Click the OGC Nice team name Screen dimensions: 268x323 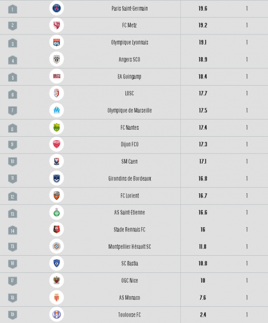pos(130,280)
